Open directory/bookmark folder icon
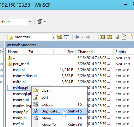 tap(59, 37)
